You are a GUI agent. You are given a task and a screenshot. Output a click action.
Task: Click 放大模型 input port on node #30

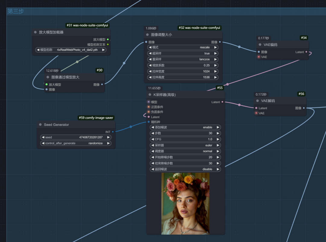click(46, 84)
